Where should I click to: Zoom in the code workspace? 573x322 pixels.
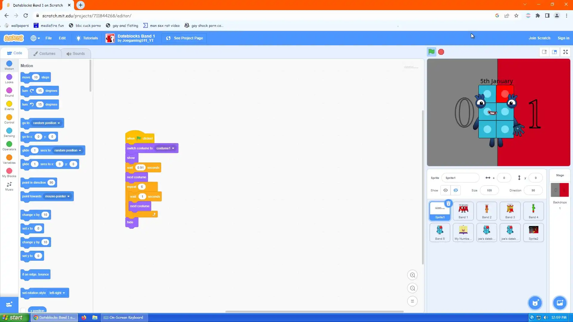(412, 275)
